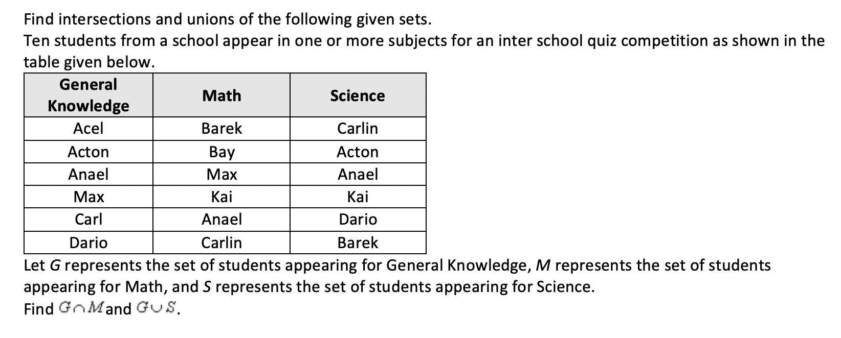Click Kai in the Math column
The image size is (841, 338).
tap(222, 197)
